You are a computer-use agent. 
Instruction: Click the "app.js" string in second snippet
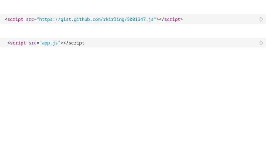(50, 43)
